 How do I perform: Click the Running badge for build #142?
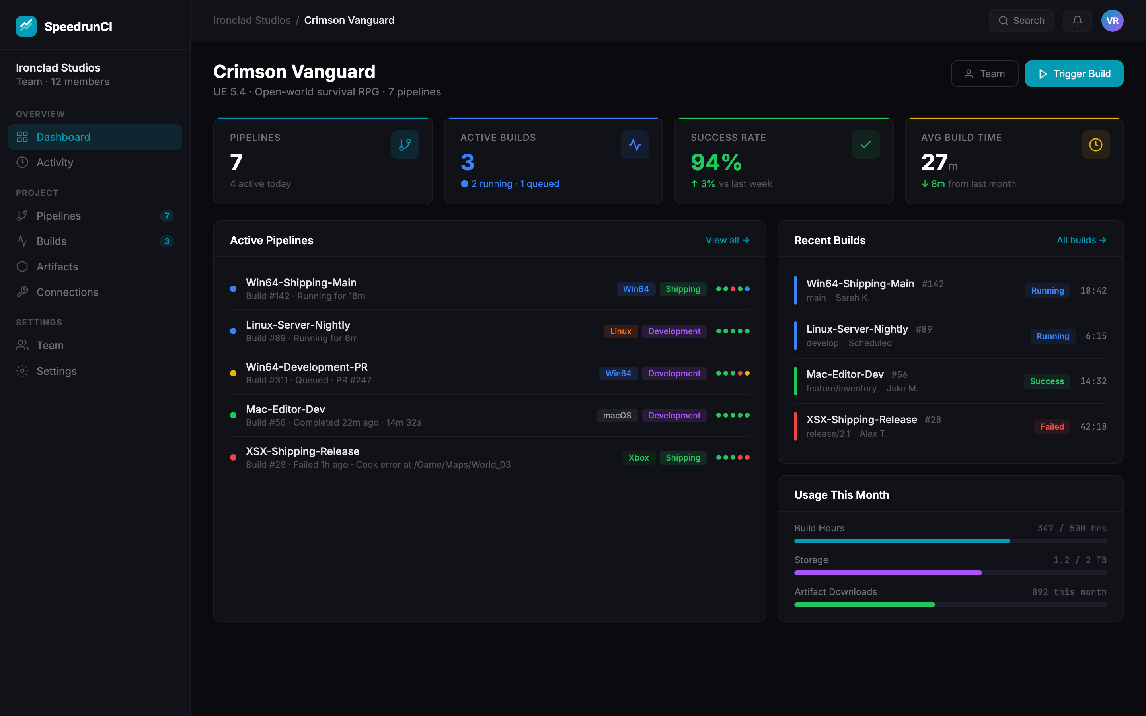point(1047,290)
